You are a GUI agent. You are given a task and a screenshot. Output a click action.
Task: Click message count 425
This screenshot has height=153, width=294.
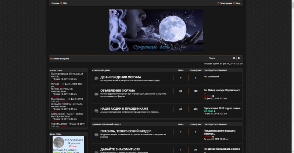[196, 109]
